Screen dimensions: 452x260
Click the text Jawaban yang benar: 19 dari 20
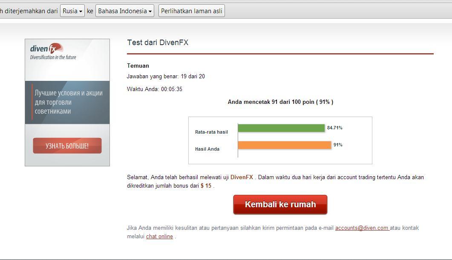coord(166,76)
